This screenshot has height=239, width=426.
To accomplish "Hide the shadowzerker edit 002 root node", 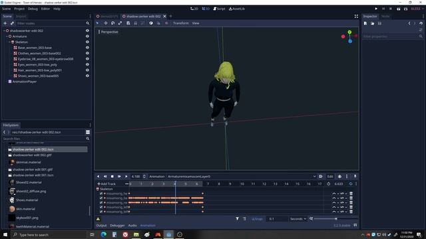I will click(x=87, y=31).
